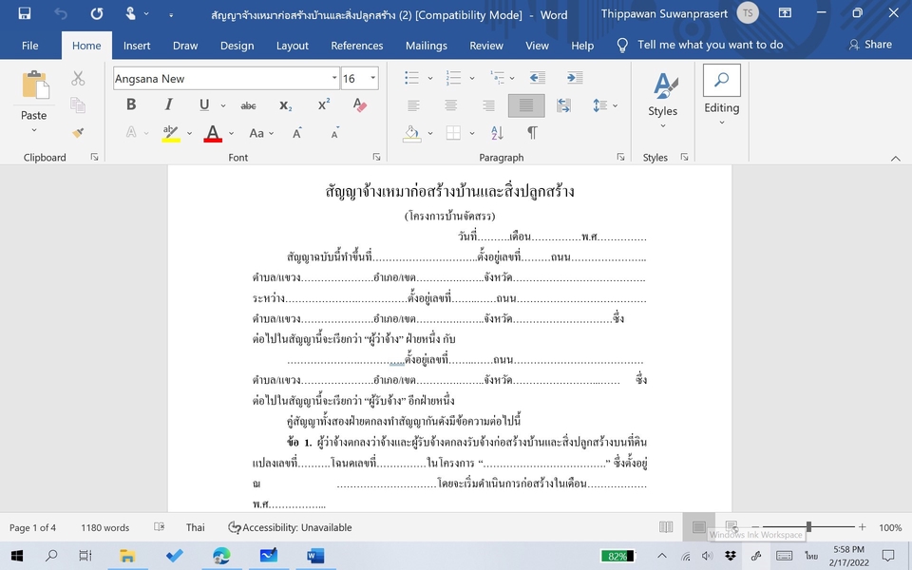Open Windows Start menu
This screenshot has height=570, width=912.
(17, 556)
